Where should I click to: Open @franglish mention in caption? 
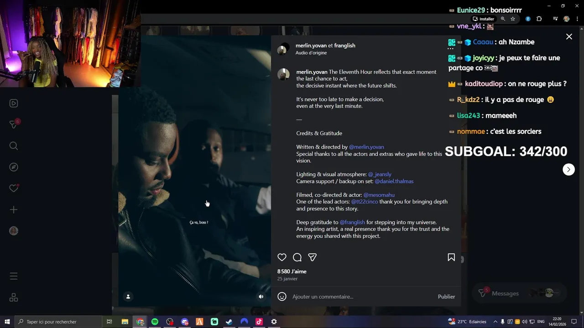[x=352, y=222]
